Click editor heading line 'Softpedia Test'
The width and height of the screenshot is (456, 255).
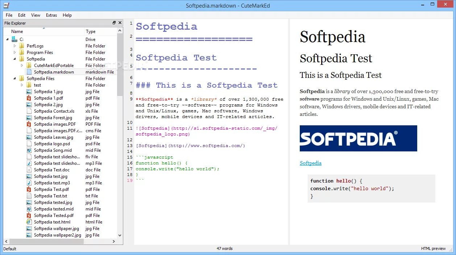pos(176,58)
